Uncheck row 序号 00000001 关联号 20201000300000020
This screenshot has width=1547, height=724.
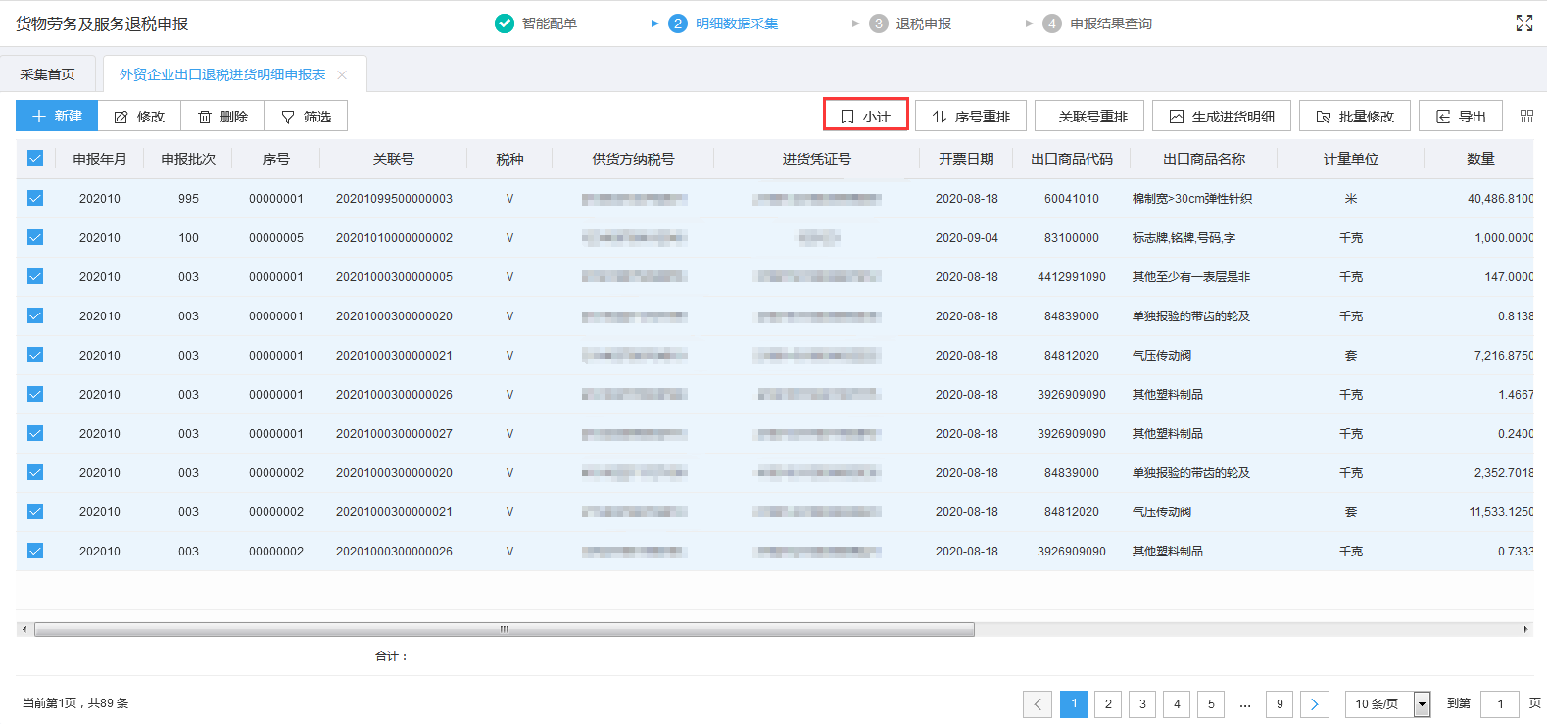coord(35,315)
